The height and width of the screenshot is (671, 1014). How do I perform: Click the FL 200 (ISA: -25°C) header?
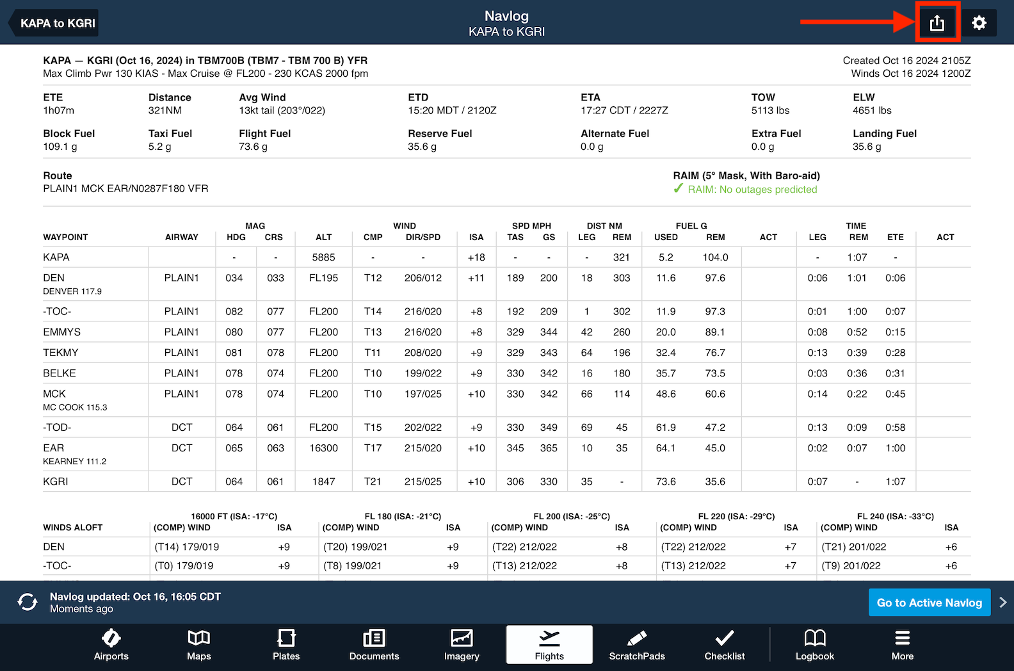pyautogui.click(x=572, y=517)
